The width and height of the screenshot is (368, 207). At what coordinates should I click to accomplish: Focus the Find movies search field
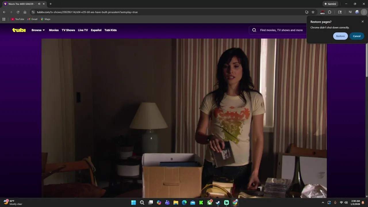[x=281, y=30]
